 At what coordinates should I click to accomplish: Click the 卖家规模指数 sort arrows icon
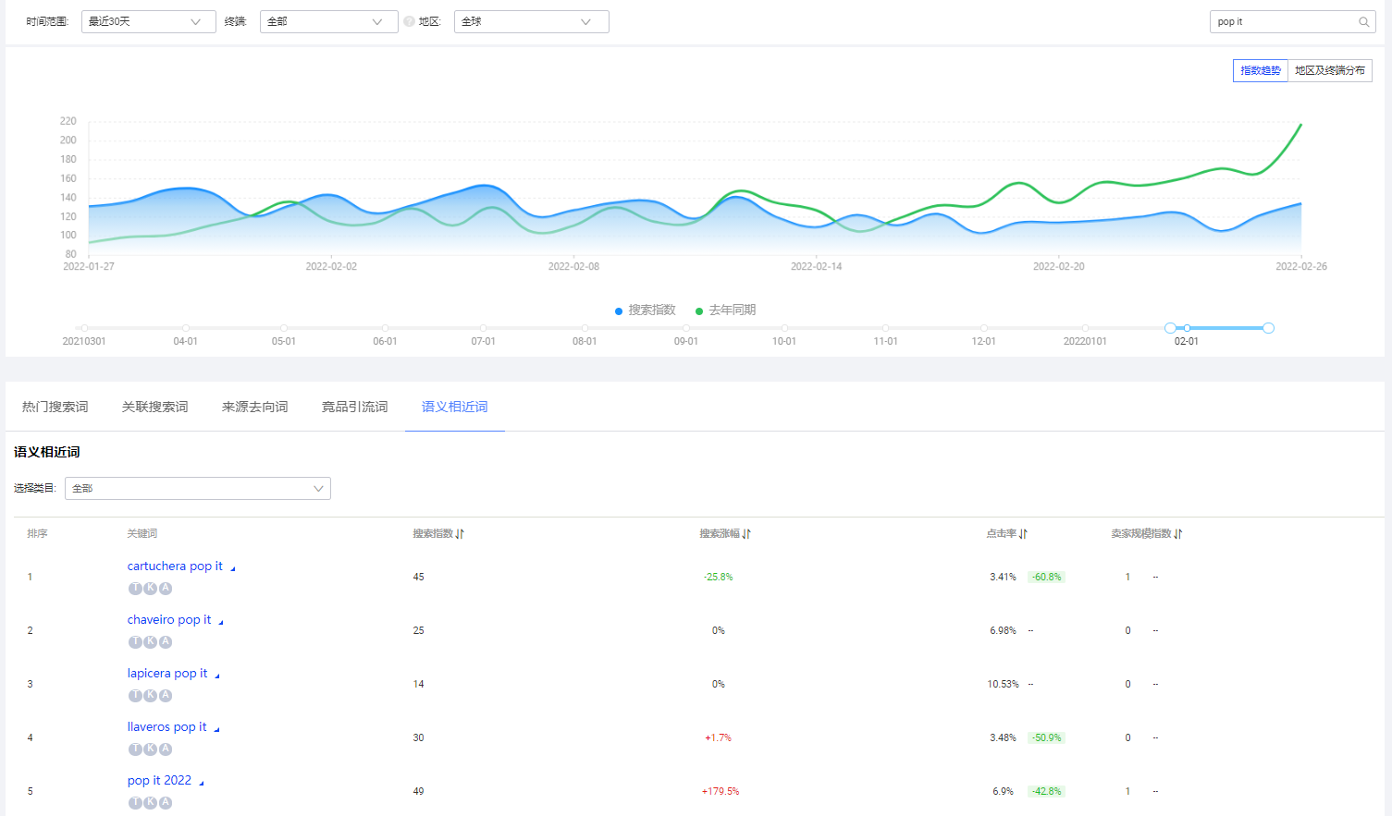1177,534
